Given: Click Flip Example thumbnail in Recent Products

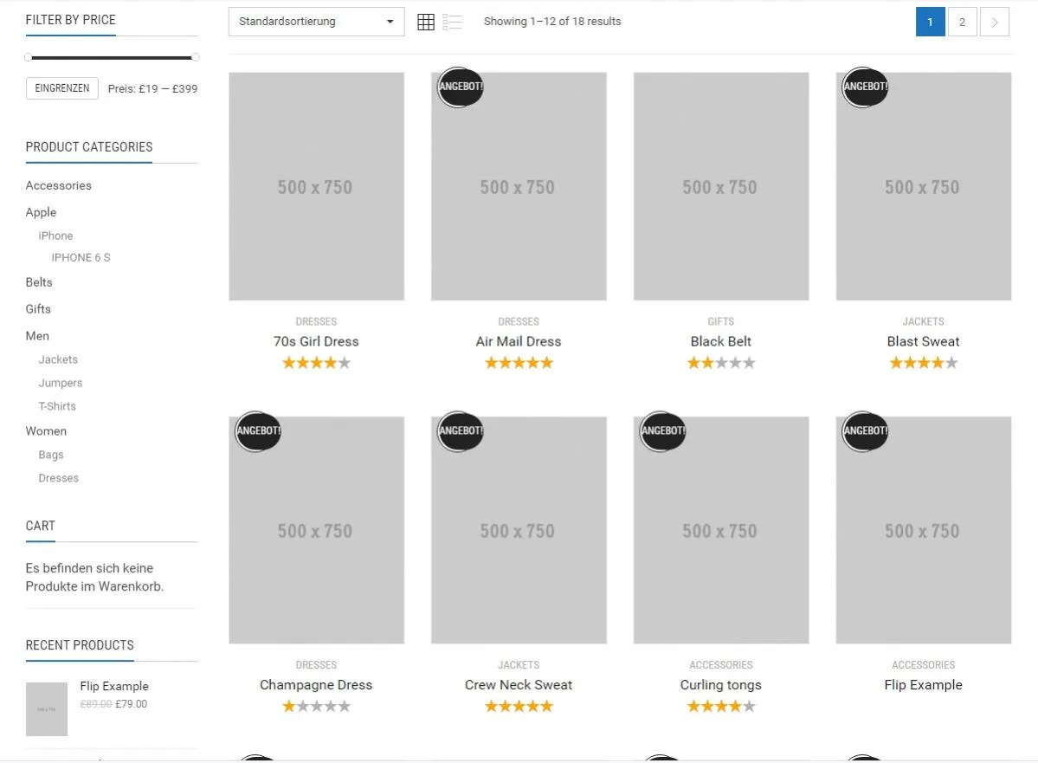Looking at the screenshot, I should [47, 709].
